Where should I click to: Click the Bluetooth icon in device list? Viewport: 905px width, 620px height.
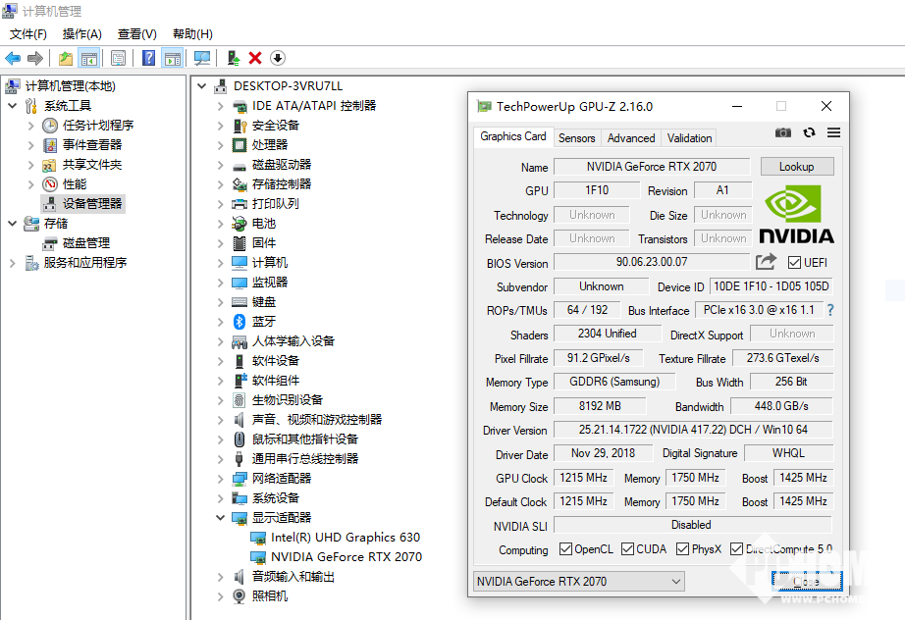pos(239,321)
